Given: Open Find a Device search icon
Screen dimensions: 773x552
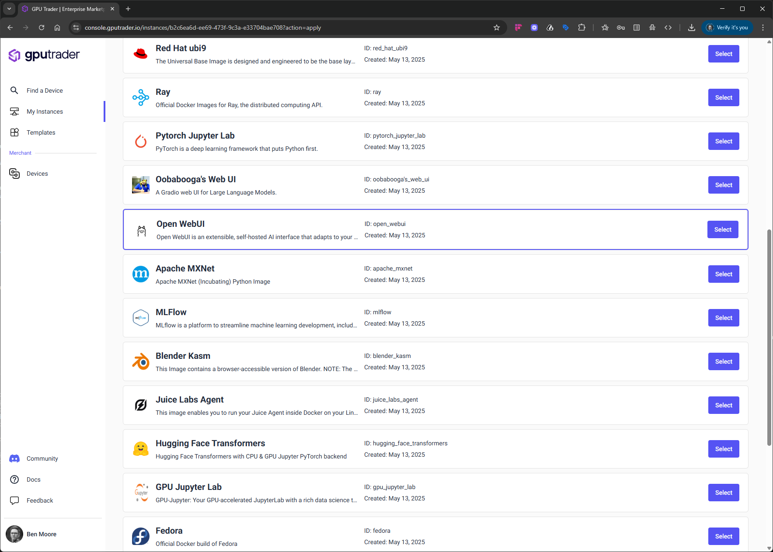Looking at the screenshot, I should coord(14,90).
